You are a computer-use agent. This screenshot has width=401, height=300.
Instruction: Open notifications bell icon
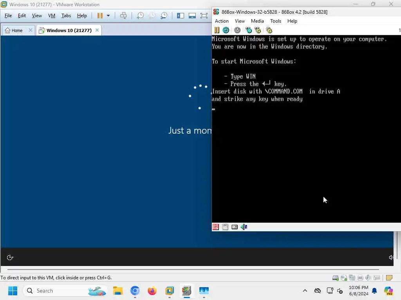374,291
